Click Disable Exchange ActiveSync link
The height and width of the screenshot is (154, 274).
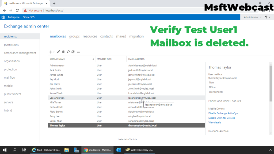tap(223, 113)
